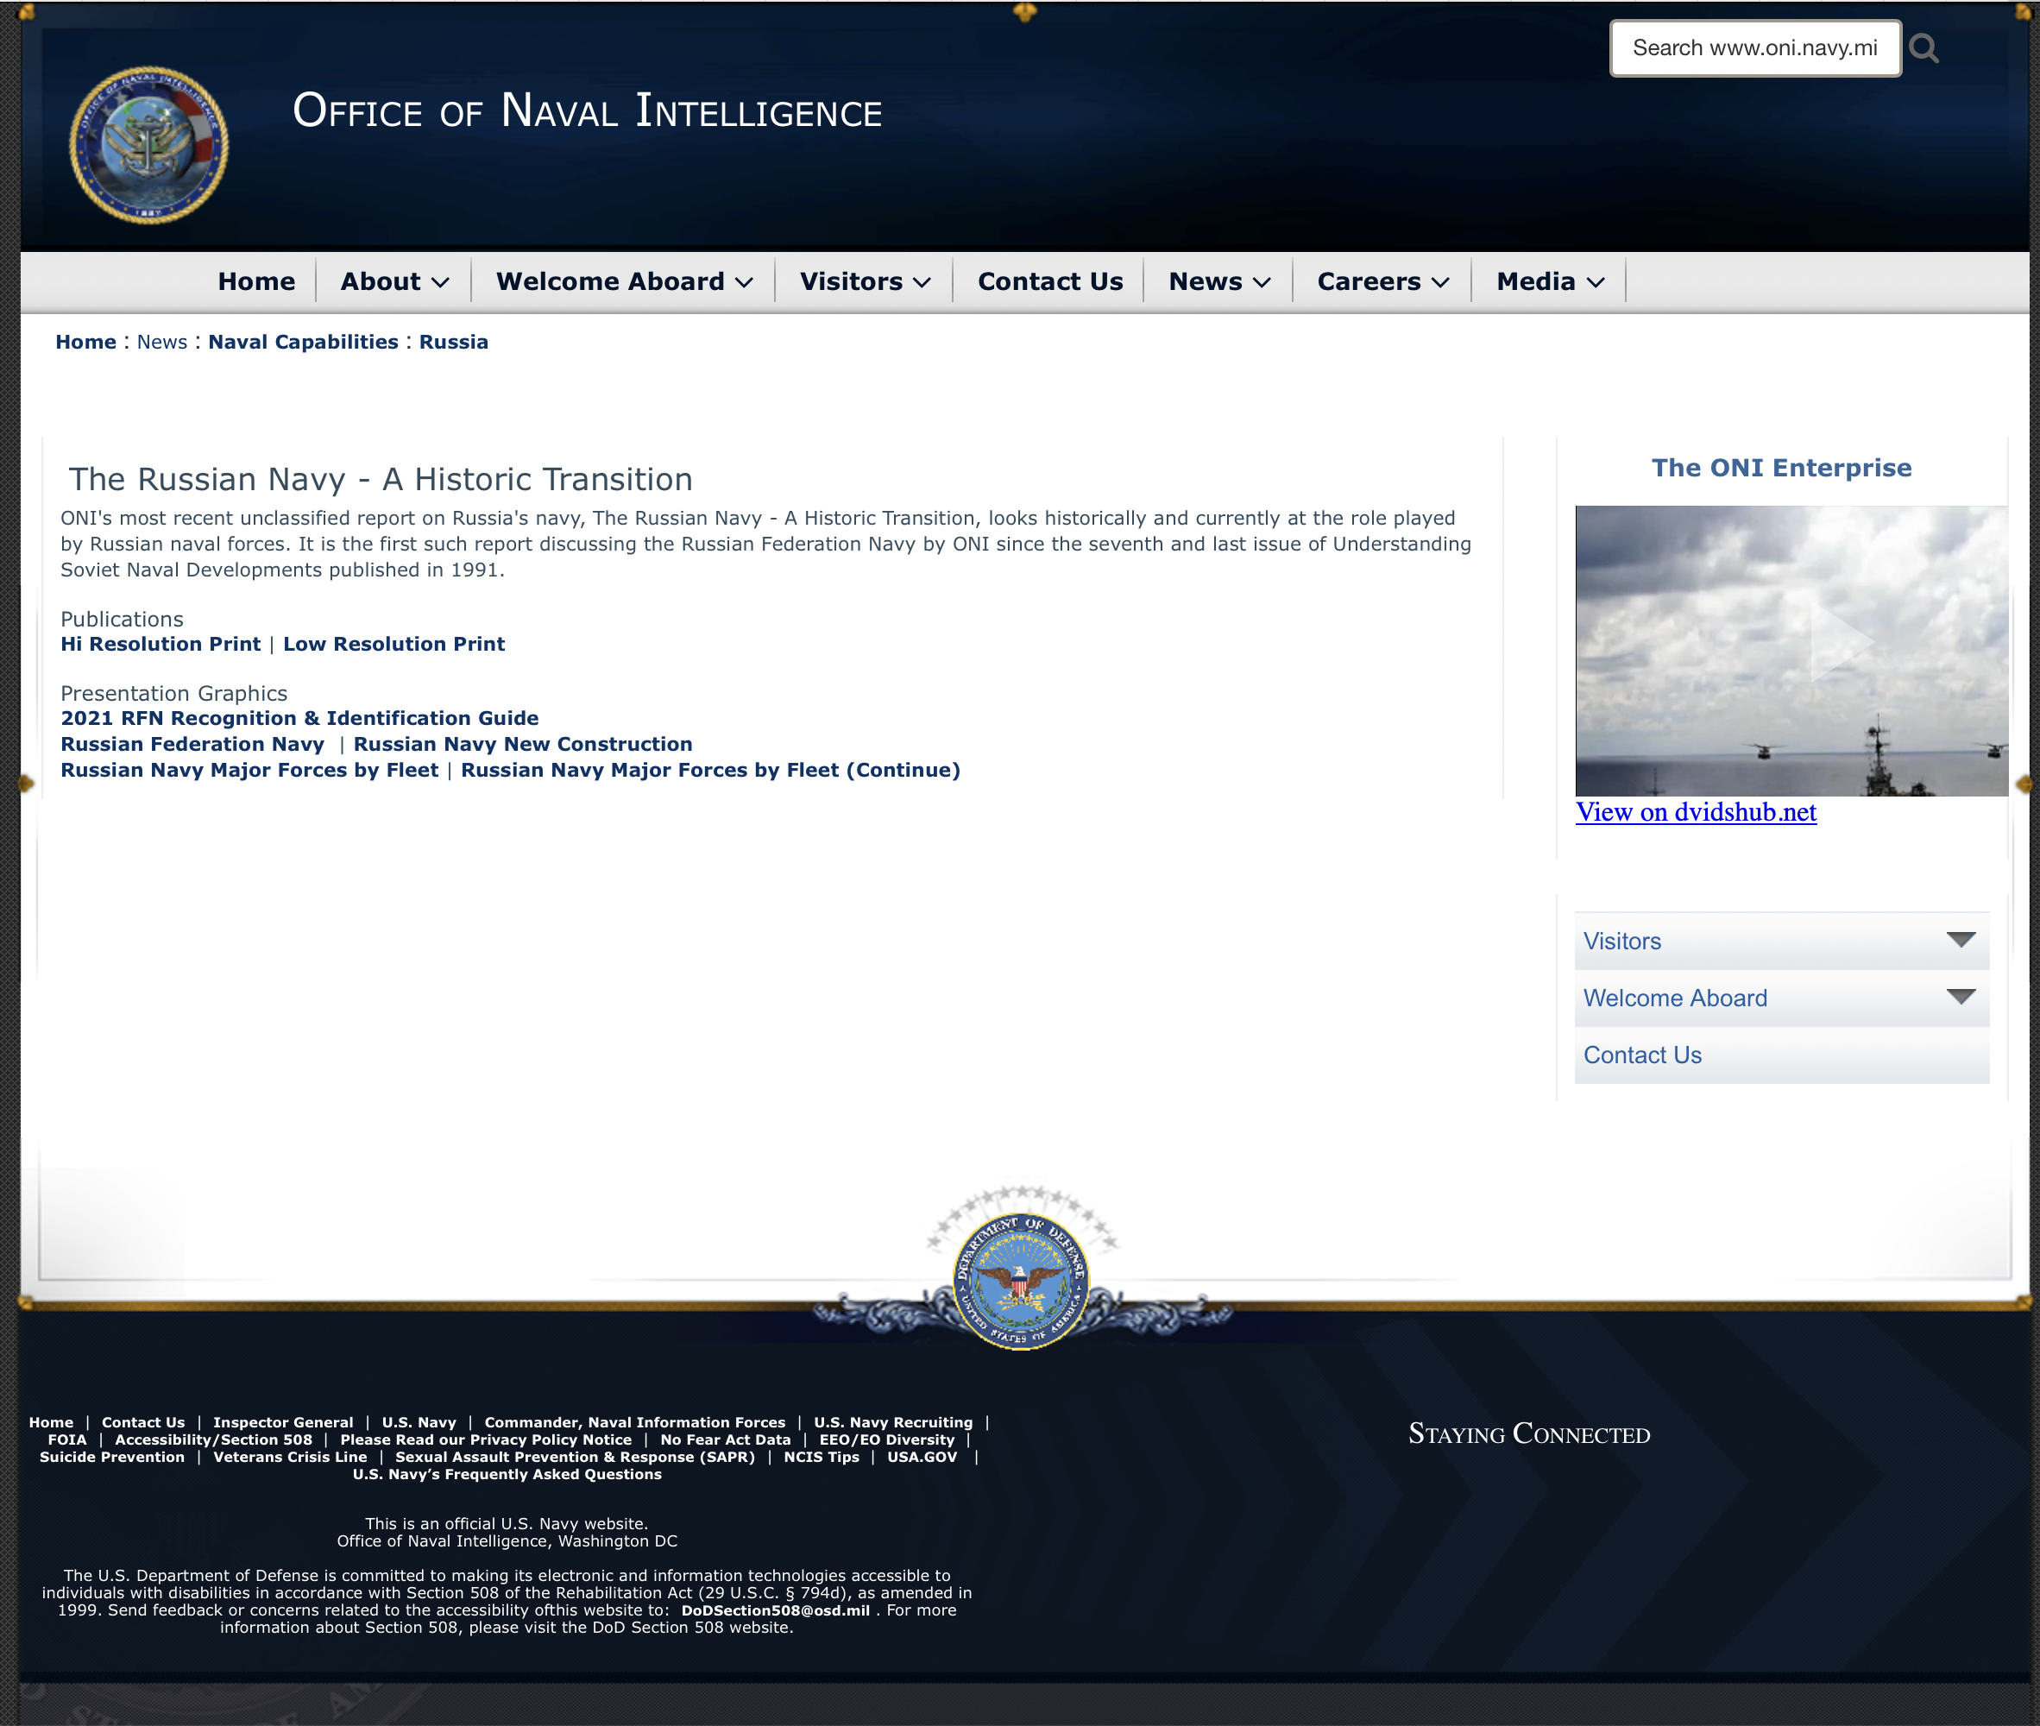Open the Suicide Prevention footer link
Screen dimensions: 2040x1726
[111, 1457]
